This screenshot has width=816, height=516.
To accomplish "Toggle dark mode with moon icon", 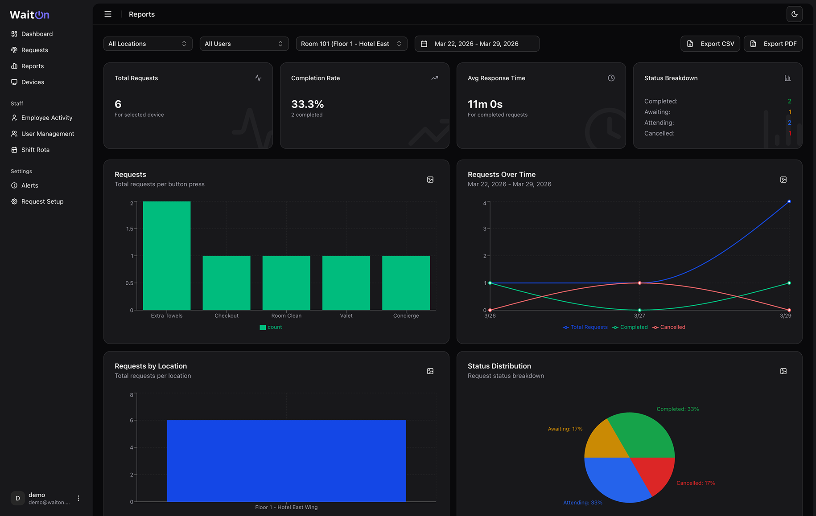I will click(794, 14).
